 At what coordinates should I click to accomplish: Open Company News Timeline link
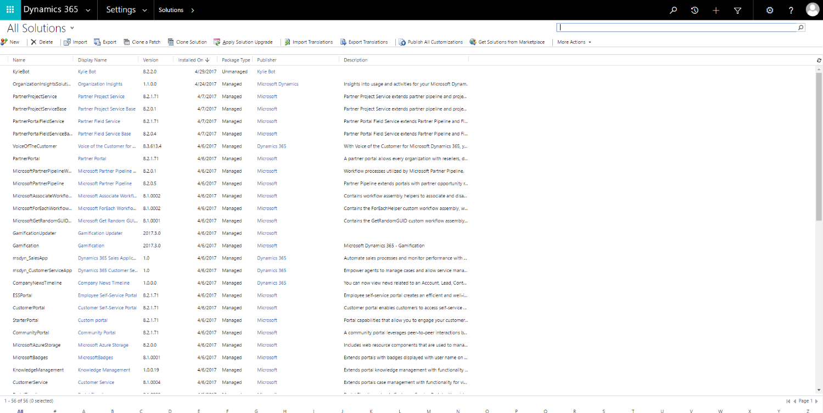pos(104,283)
